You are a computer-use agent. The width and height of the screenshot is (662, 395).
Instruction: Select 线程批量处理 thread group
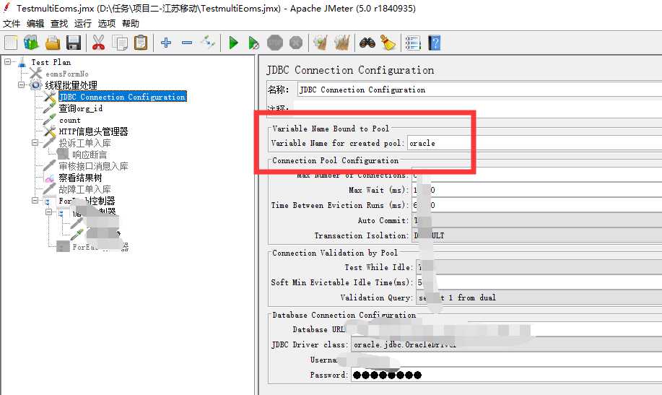tap(71, 85)
